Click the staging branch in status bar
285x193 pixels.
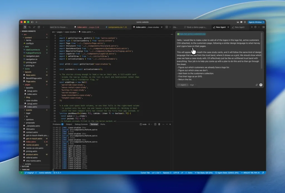point(29,173)
